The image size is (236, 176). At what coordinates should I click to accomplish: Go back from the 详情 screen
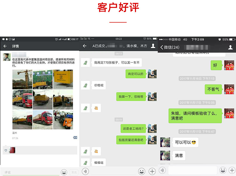tap(5, 46)
